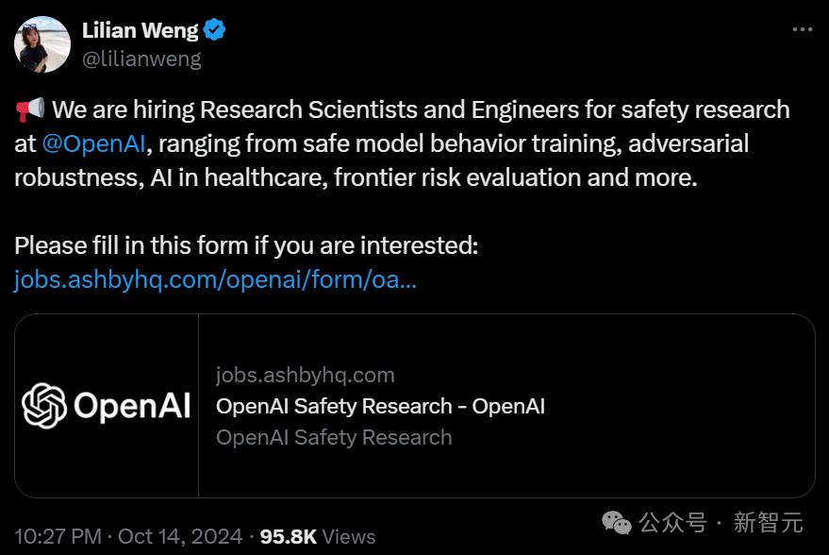Image resolution: width=829 pixels, height=555 pixels.
Task: Click Lilian Weng's profile avatar photo
Action: (x=42, y=44)
